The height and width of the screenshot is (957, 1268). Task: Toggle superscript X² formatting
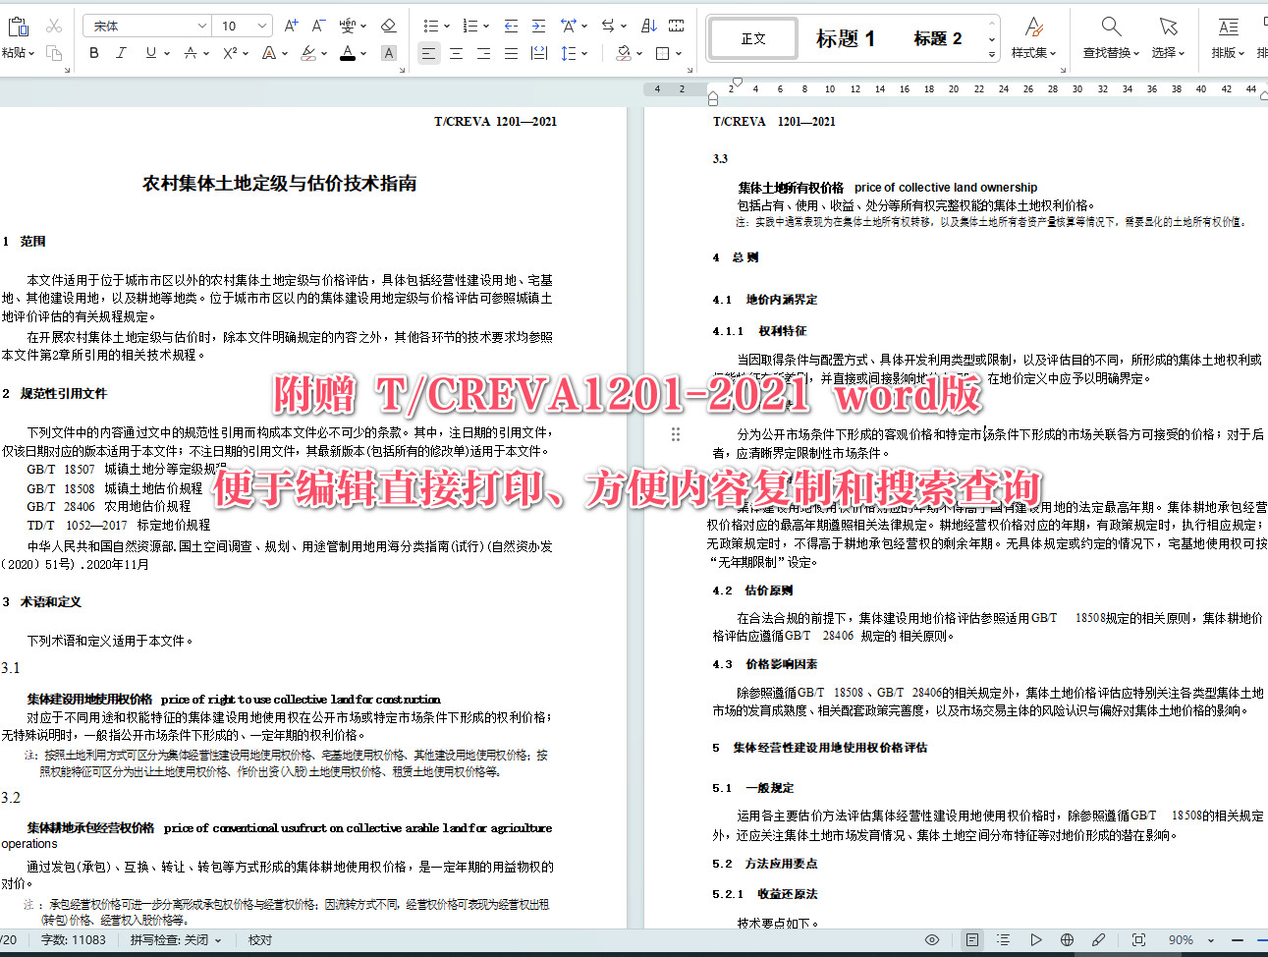[x=230, y=53]
